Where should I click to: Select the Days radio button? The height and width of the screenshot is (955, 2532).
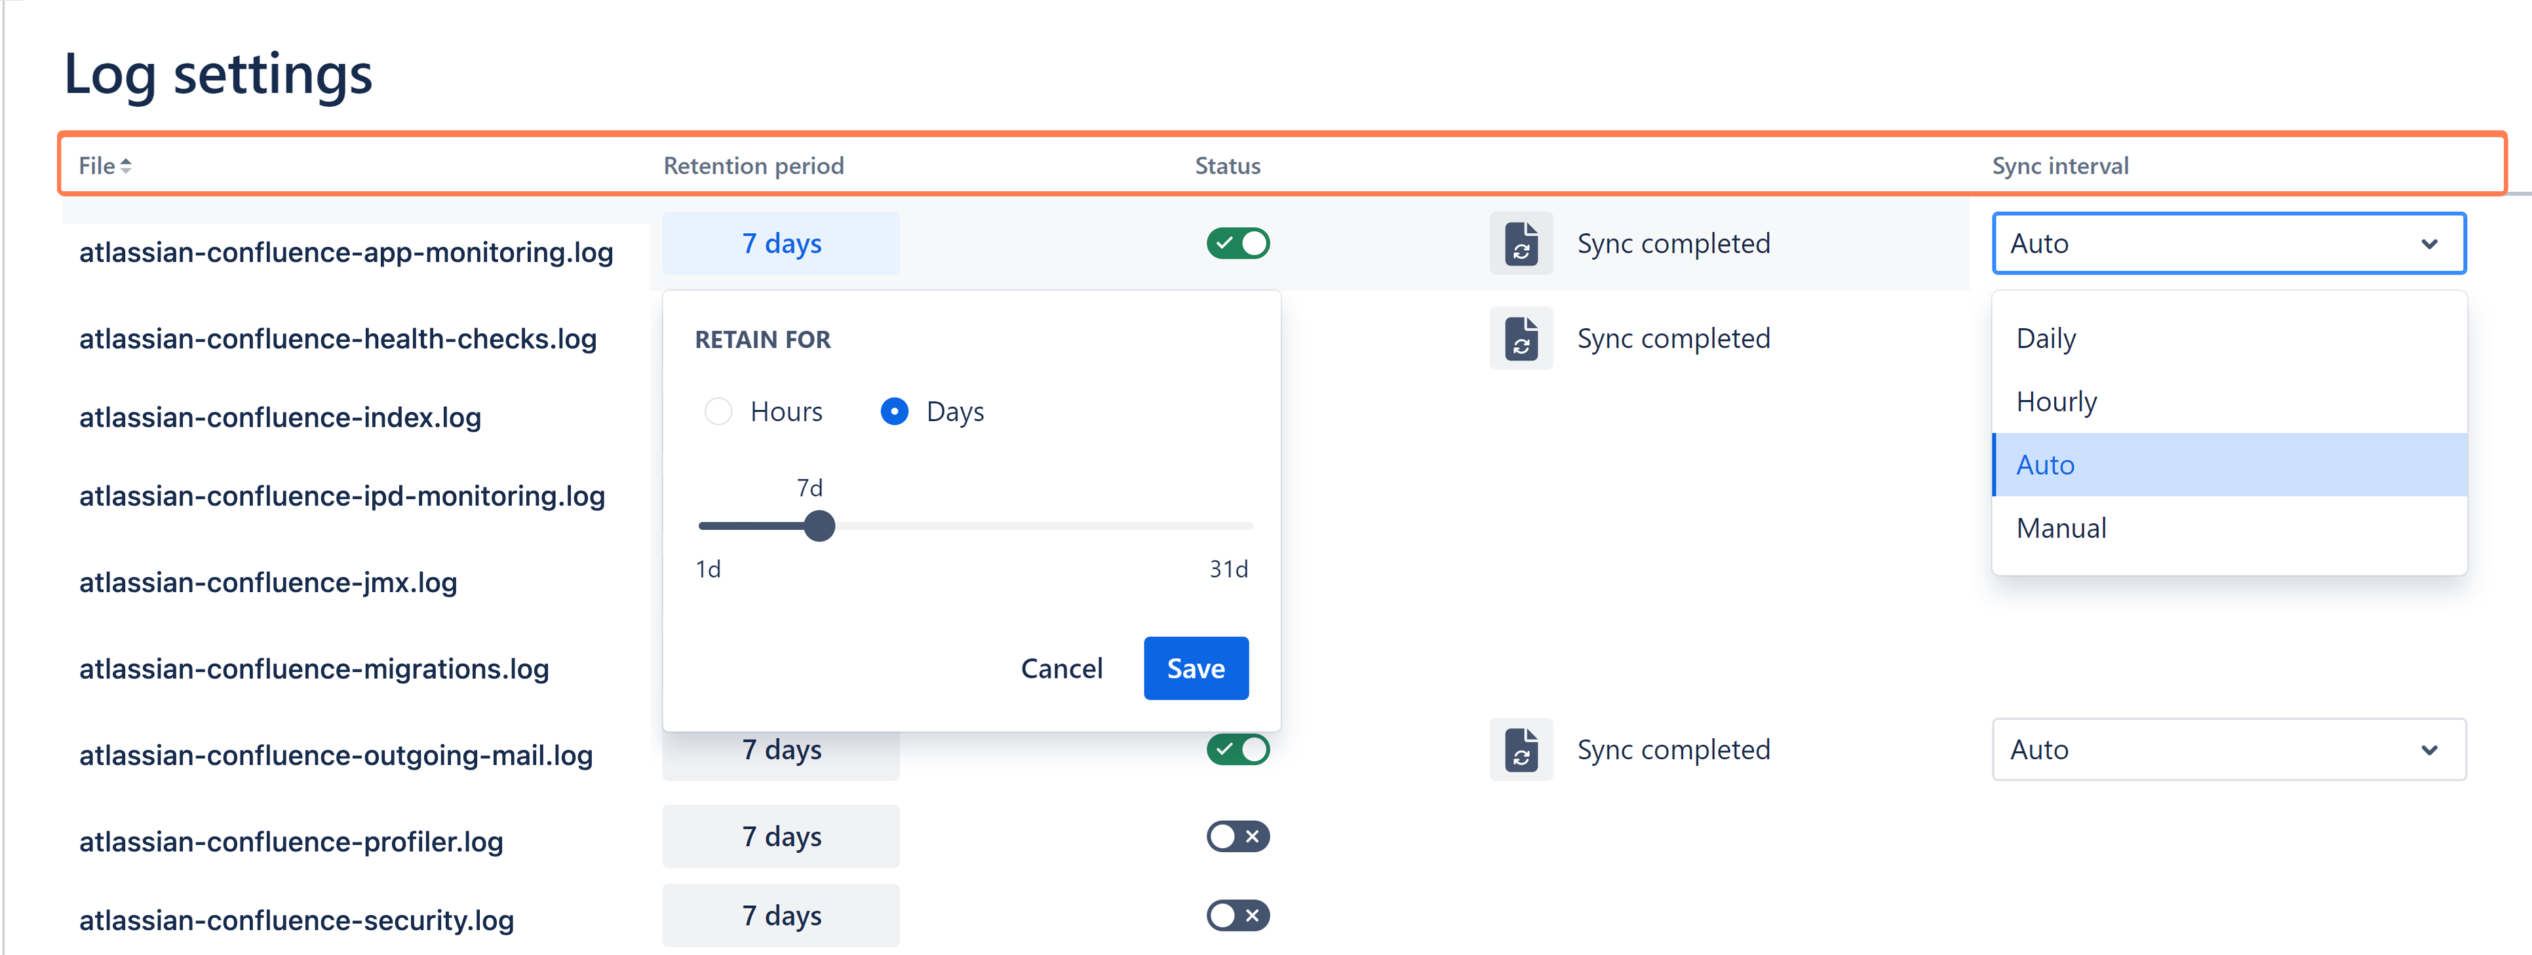(895, 411)
